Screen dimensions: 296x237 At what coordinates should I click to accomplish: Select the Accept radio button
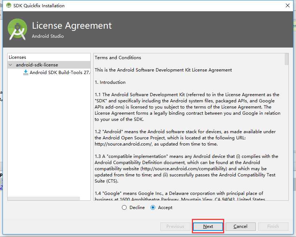click(153, 208)
